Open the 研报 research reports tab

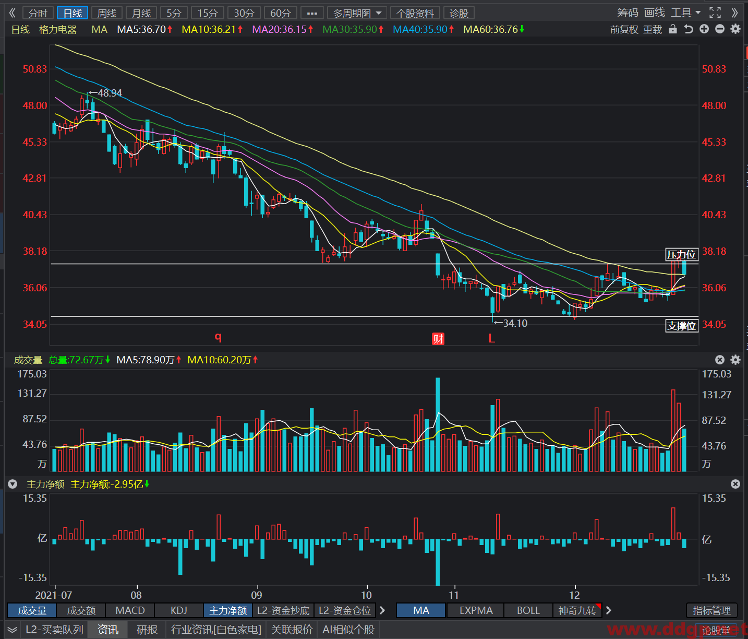coord(147,630)
